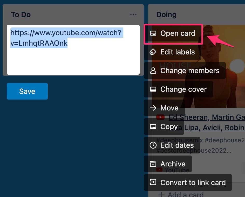Click the Edit dates clock icon
245x197 pixels.
(x=153, y=145)
